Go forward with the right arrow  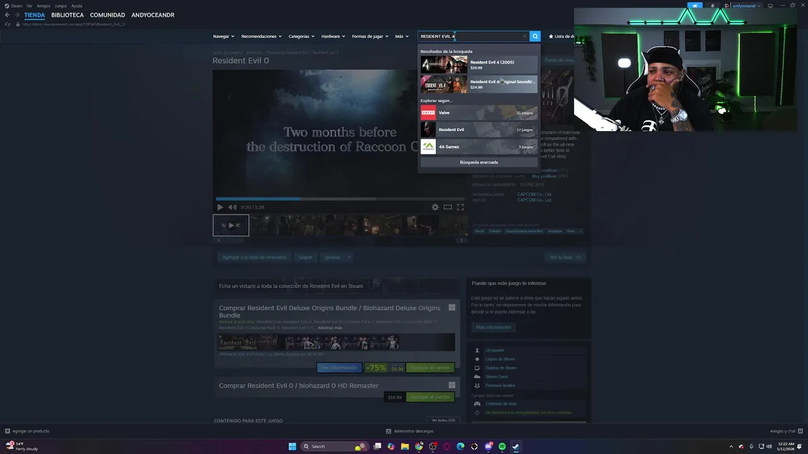click(x=17, y=15)
